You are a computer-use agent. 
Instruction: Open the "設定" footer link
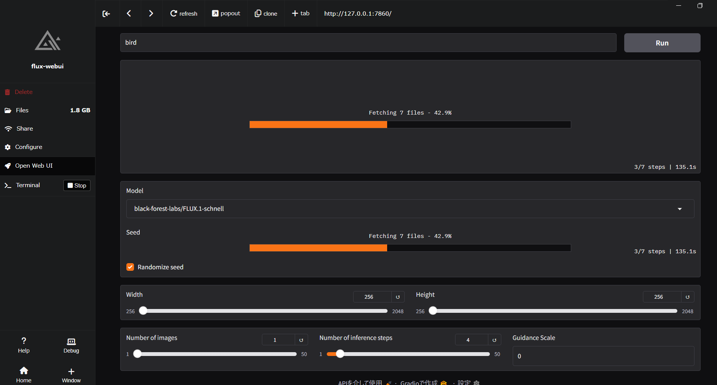(x=468, y=382)
